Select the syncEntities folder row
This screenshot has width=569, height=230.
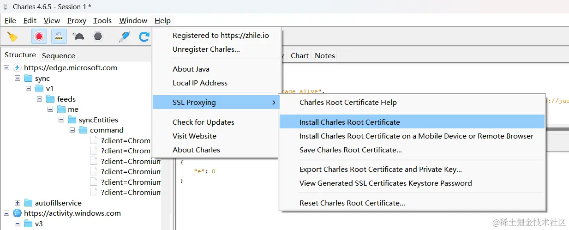click(98, 120)
